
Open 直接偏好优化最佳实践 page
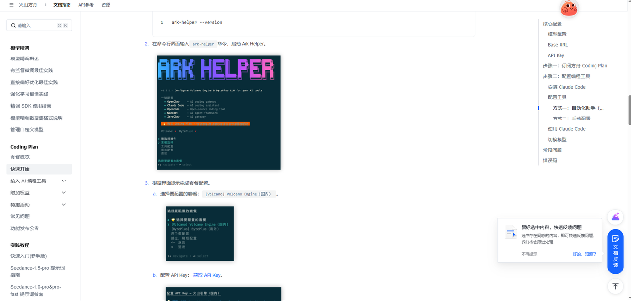point(34,82)
